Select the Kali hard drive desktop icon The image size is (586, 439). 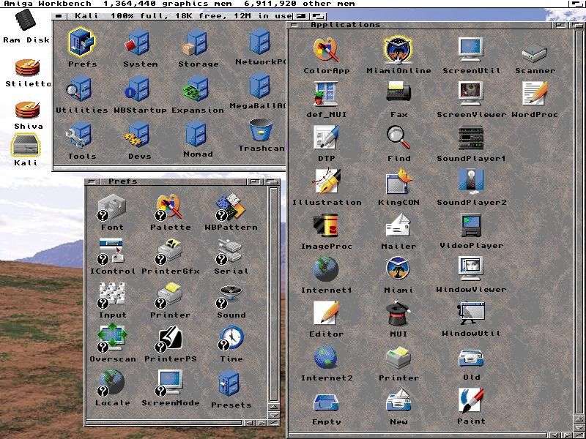[26, 145]
